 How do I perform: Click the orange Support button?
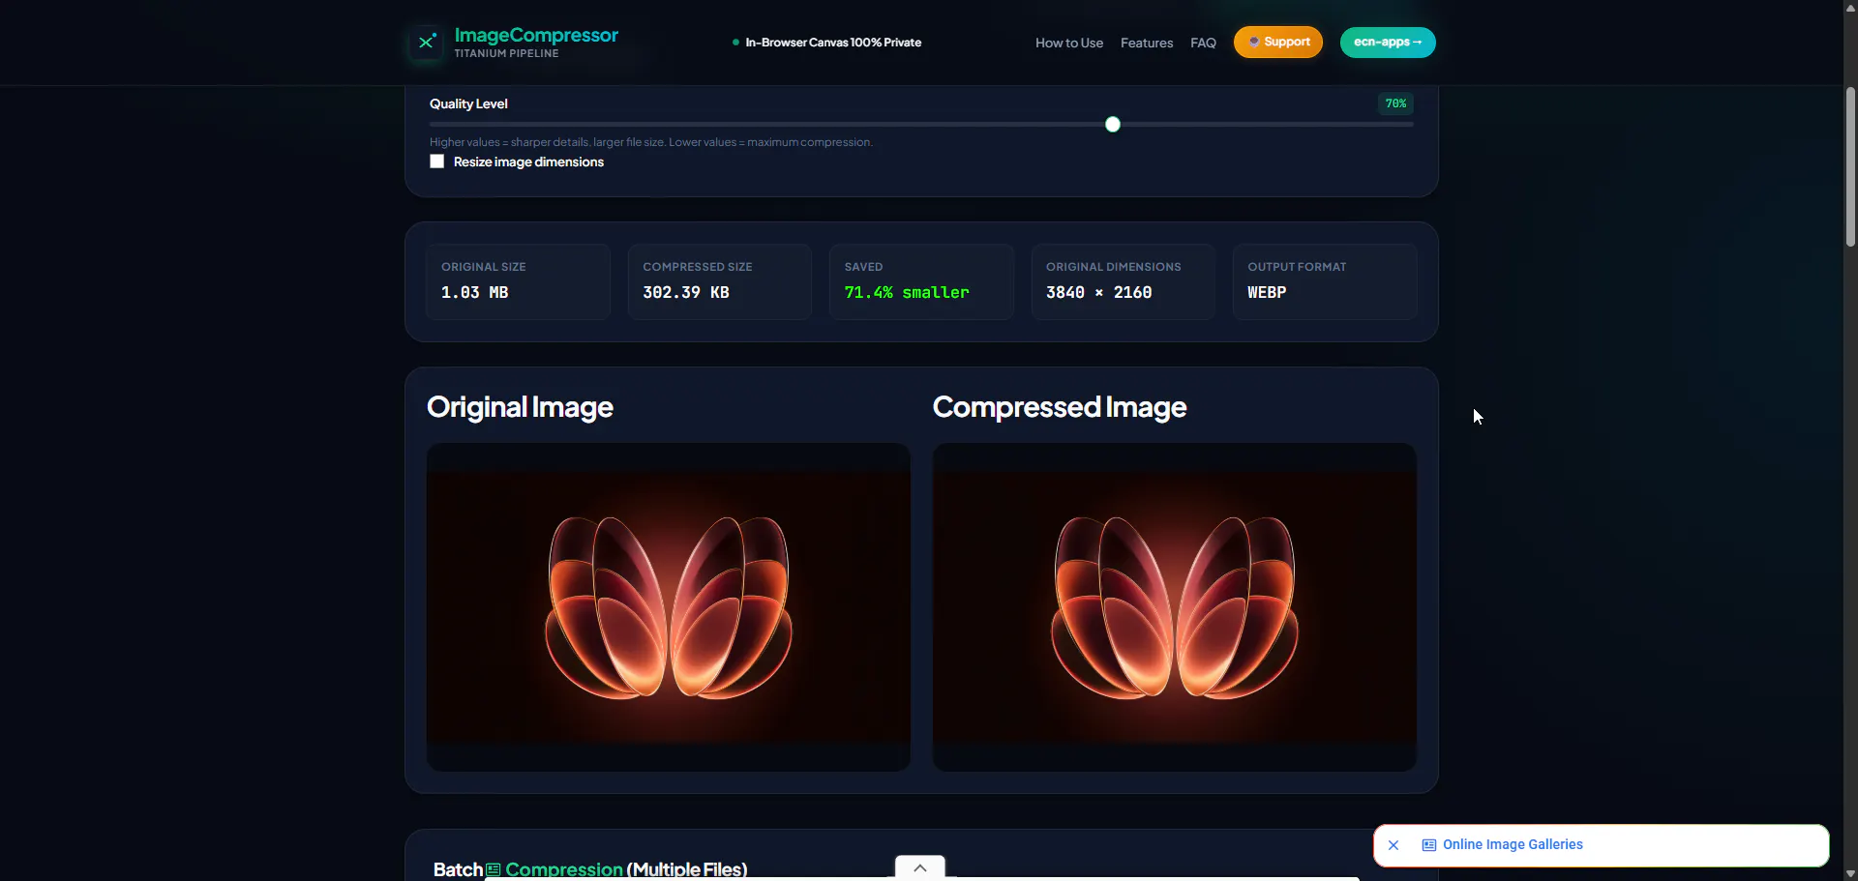click(x=1278, y=42)
